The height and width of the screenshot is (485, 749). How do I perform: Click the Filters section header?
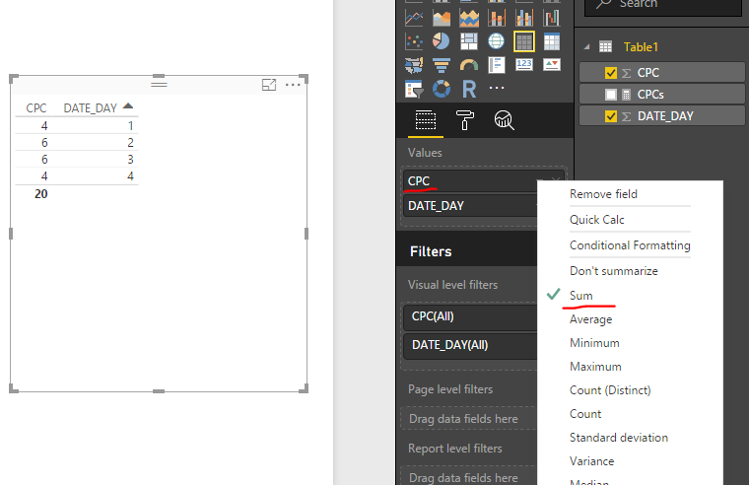(431, 251)
